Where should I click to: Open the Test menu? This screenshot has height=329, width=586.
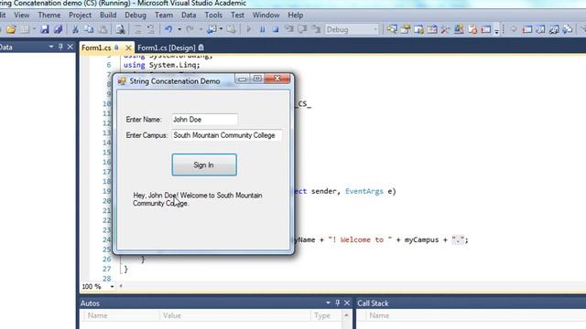237,16
